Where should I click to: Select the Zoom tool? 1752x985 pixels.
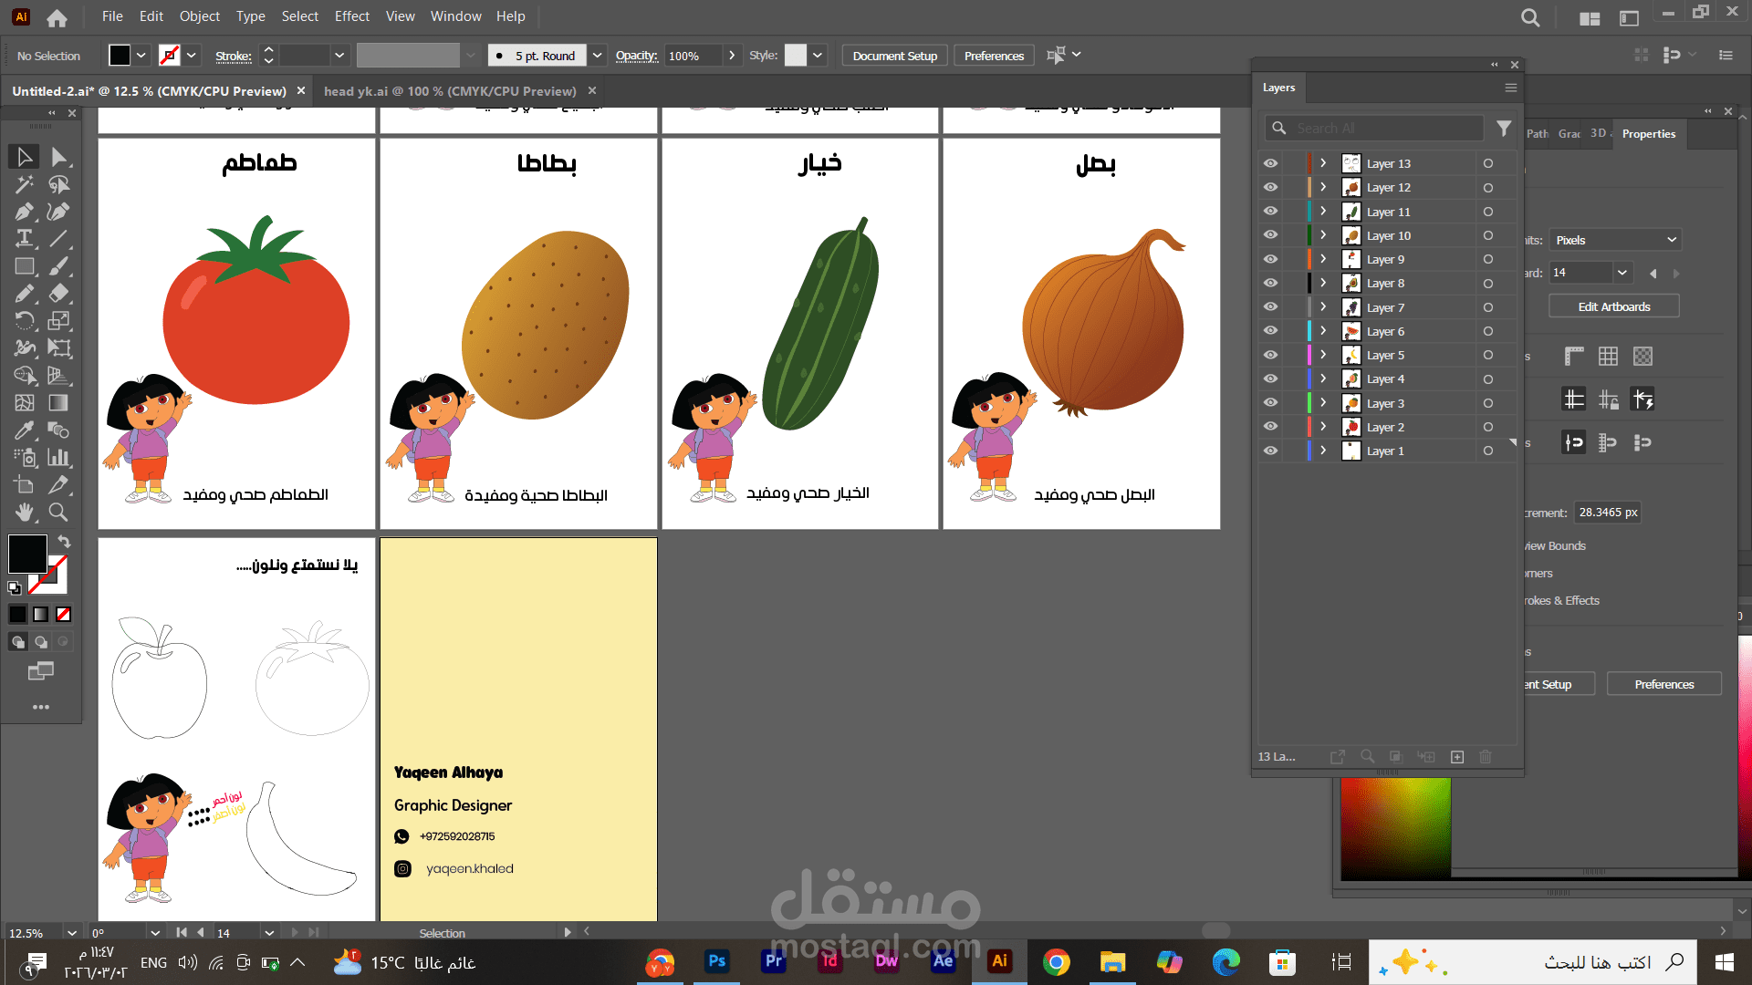tap(58, 513)
